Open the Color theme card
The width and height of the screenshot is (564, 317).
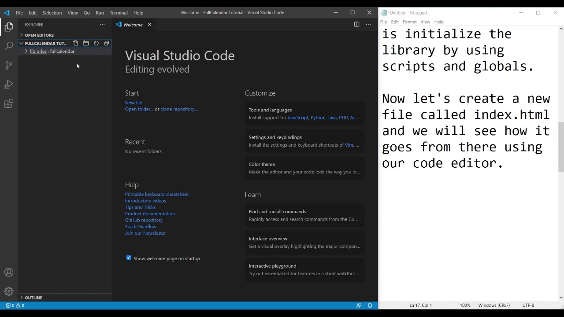tap(304, 168)
